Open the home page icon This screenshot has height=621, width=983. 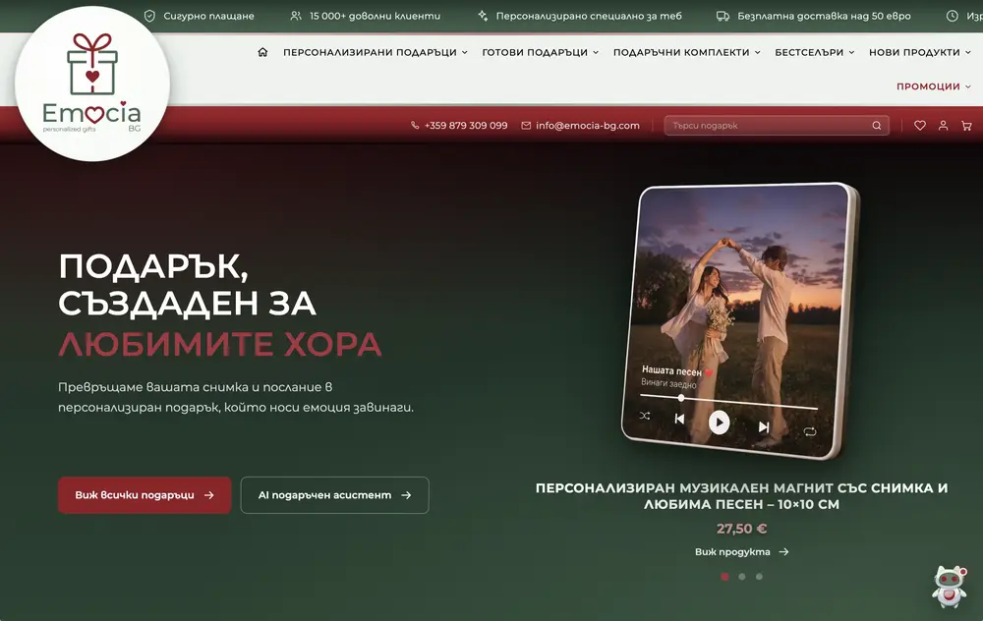(262, 52)
